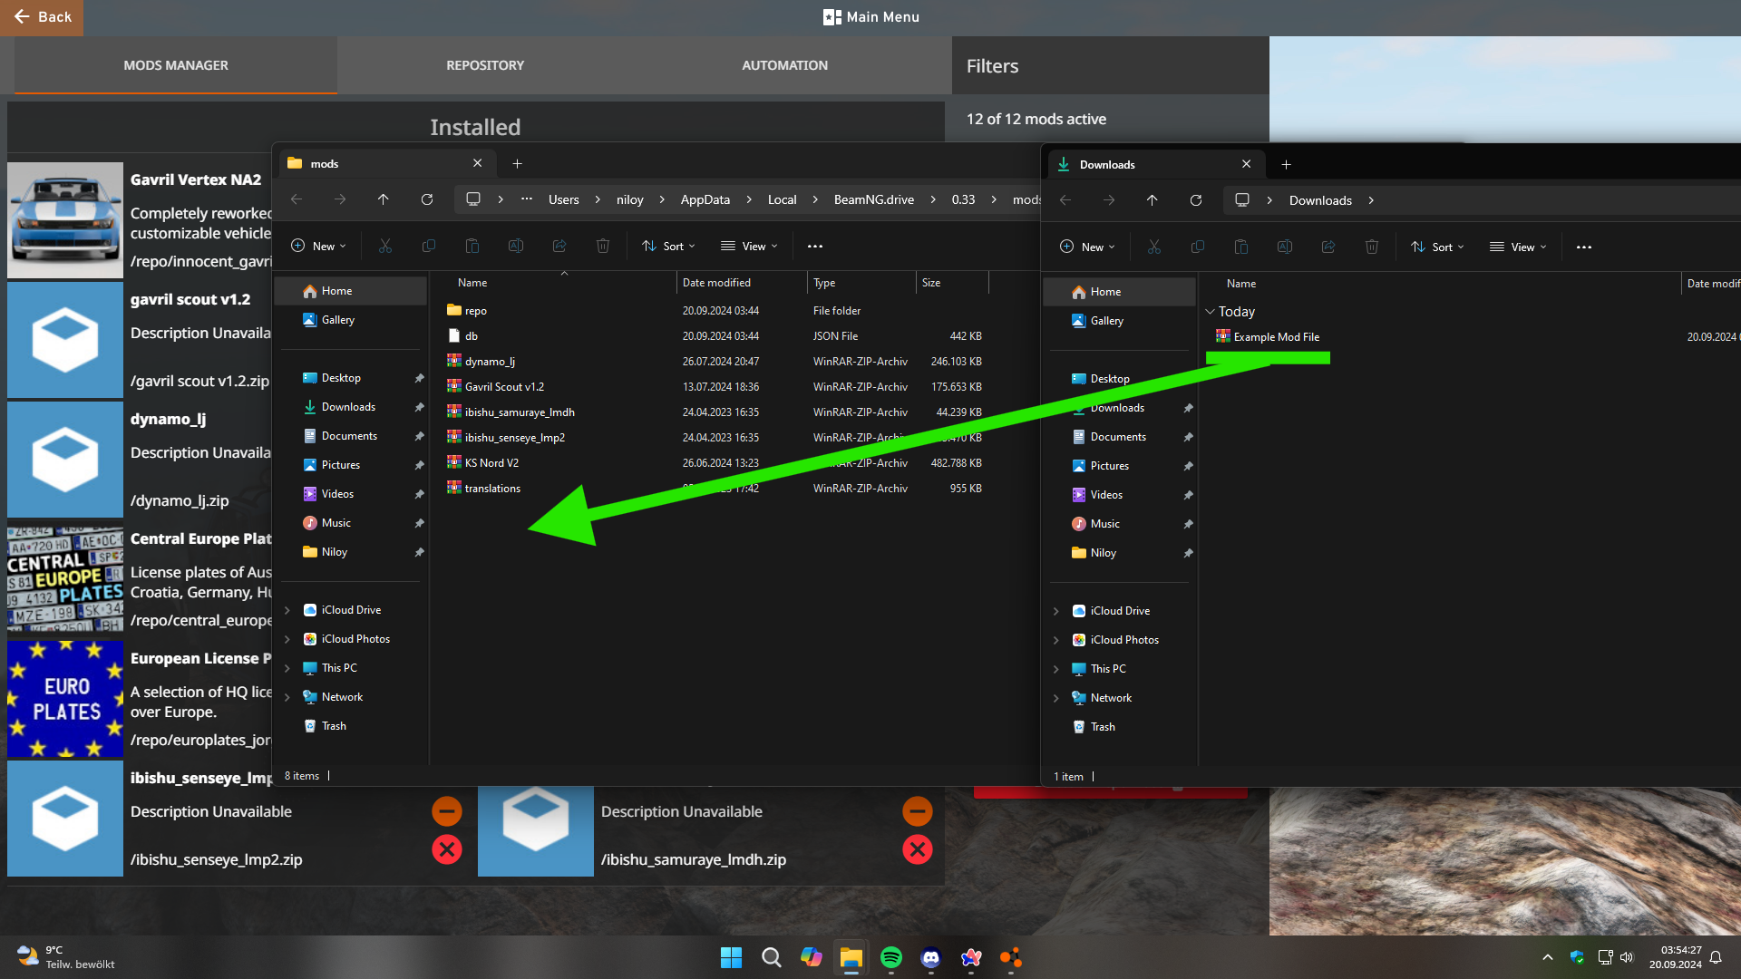
Task: Click the New button in mods window
Action: point(318,247)
